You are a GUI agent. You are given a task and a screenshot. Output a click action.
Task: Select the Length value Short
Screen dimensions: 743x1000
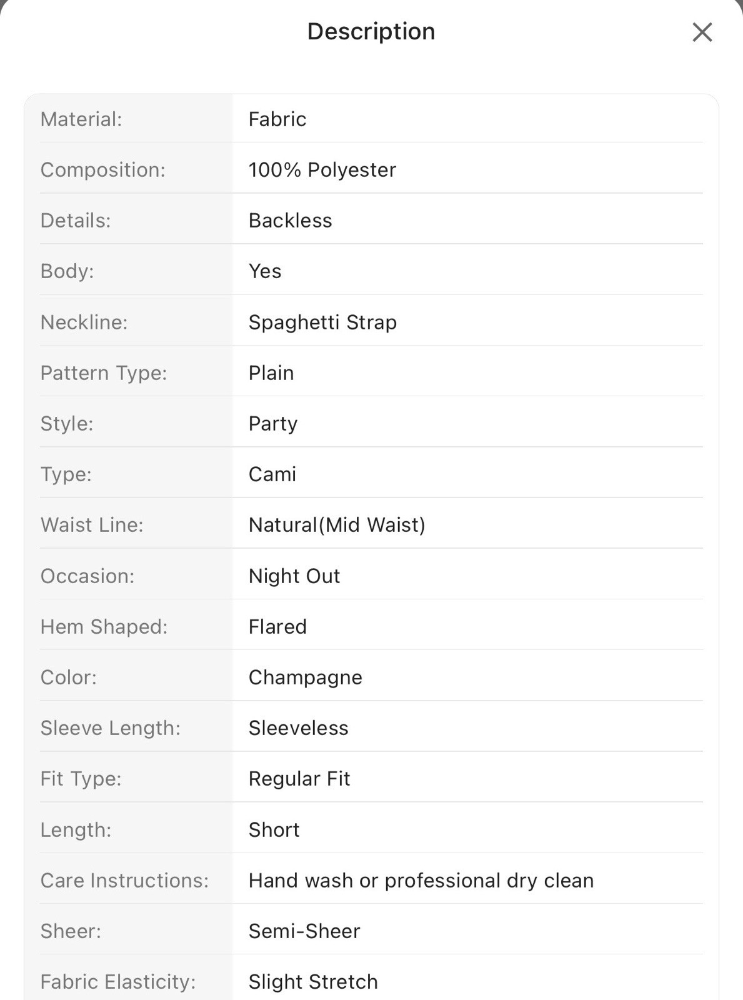(274, 829)
